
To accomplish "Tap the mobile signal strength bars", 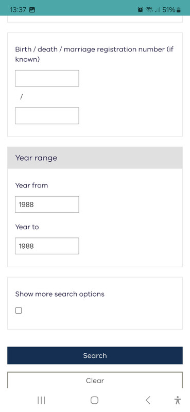I will [x=158, y=10].
